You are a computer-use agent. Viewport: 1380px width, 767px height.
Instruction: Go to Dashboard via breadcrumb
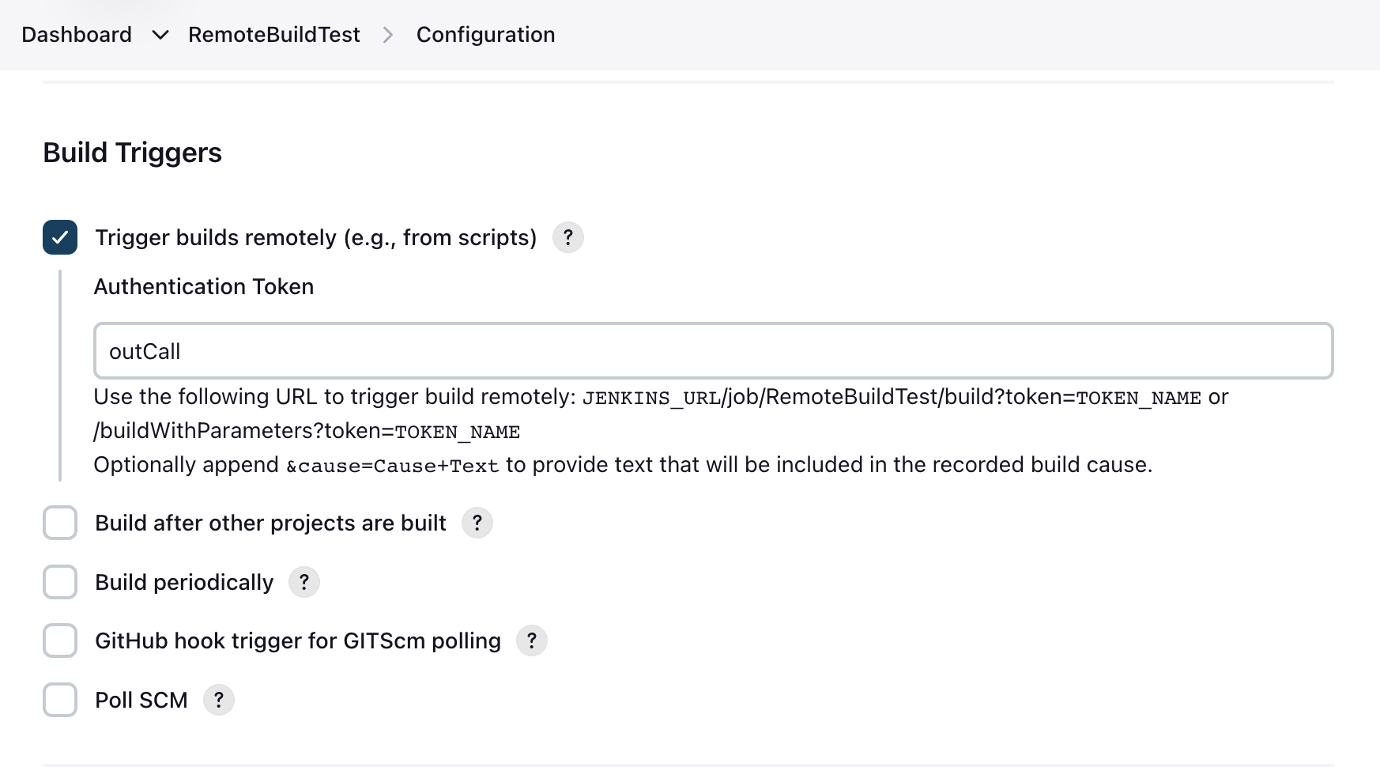(77, 35)
